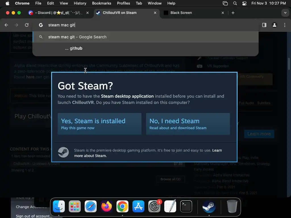
Task: Reload the current page
Action: (x=27, y=25)
